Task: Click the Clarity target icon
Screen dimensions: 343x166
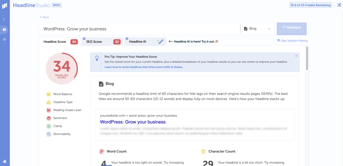Action: click(x=49, y=126)
